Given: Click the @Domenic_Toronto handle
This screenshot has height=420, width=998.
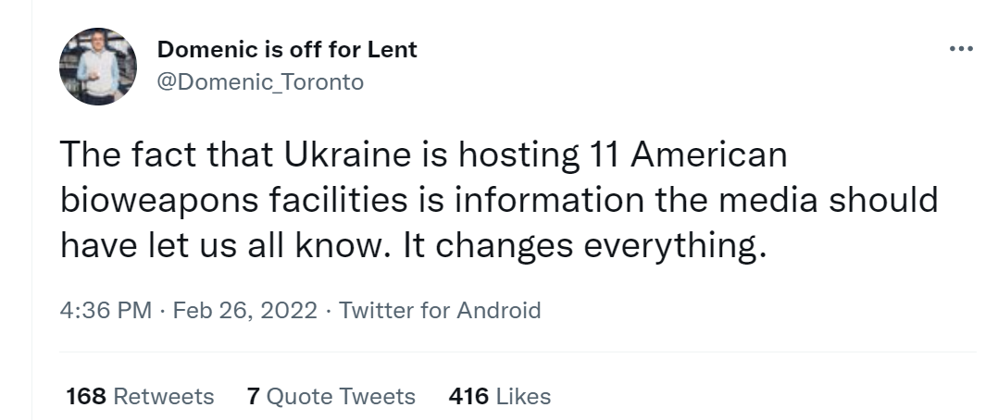Looking at the screenshot, I should point(260,82).
